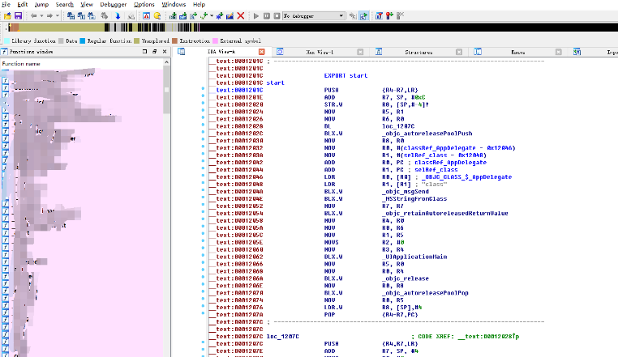Click the Library function cyan legend swatch

pyautogui.click(x=6, y=40)
